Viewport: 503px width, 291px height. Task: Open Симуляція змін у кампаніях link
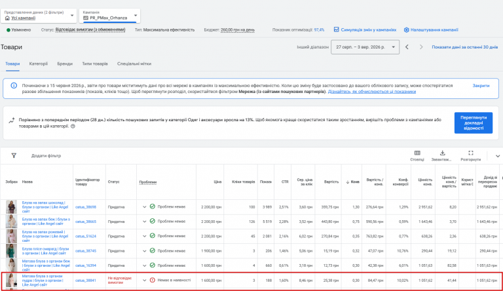click(368, 30)
